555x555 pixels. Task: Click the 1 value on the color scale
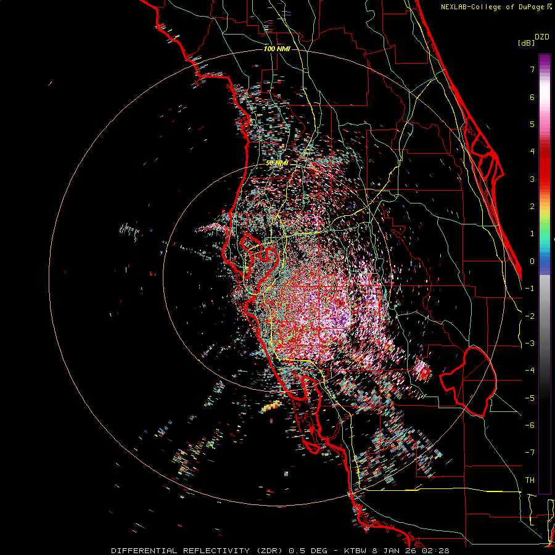pyautogui.click(x=532, y=234)
